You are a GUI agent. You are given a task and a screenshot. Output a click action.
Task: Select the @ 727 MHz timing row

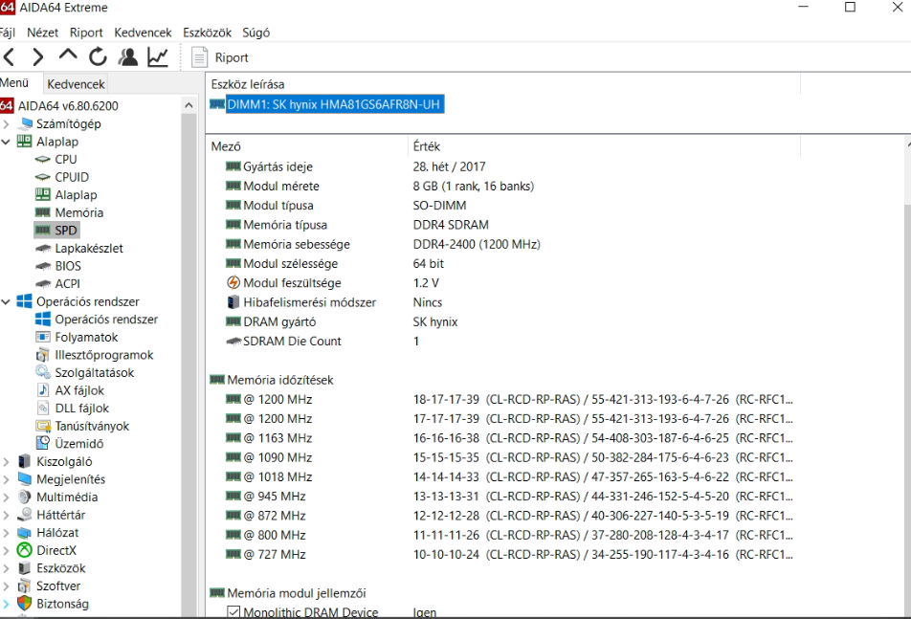click(x=509, y=555)
